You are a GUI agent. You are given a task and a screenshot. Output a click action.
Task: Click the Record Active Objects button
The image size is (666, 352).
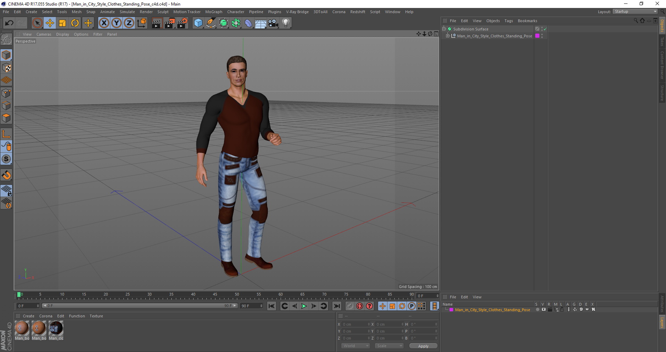[350, 306]
